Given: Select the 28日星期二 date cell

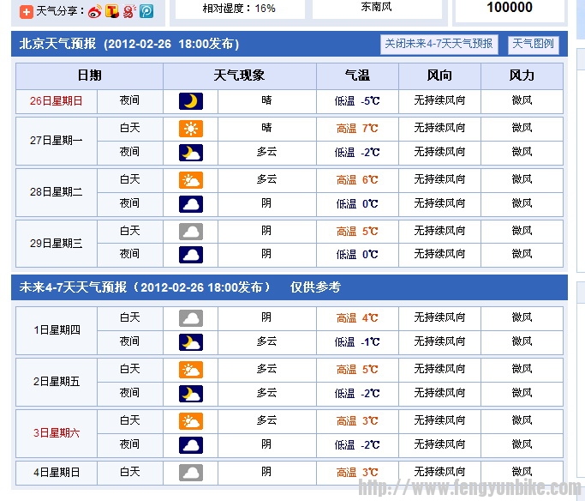Looking at the screenshot, I should tap(57, 192).
